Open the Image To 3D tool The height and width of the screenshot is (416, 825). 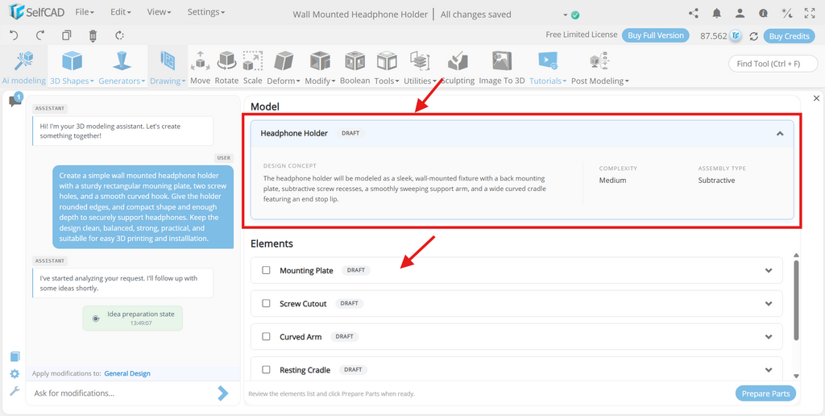[502, 67]
